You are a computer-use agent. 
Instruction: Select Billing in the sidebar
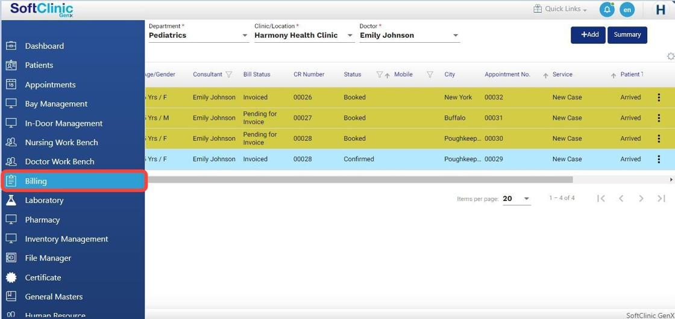point(36,181)
